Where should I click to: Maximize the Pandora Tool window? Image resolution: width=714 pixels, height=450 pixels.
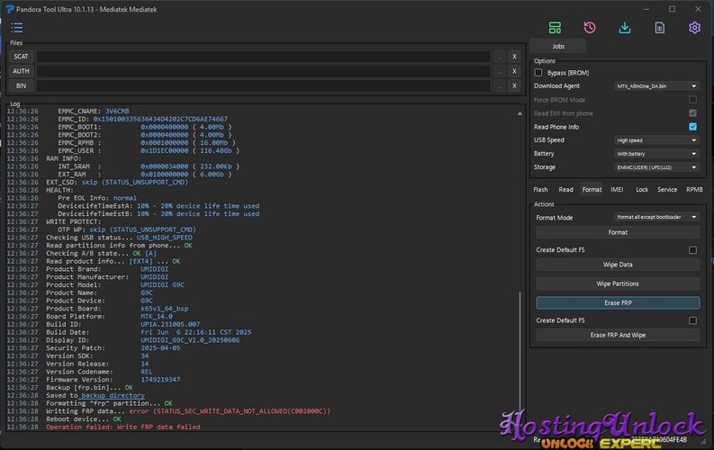point(672,9)
